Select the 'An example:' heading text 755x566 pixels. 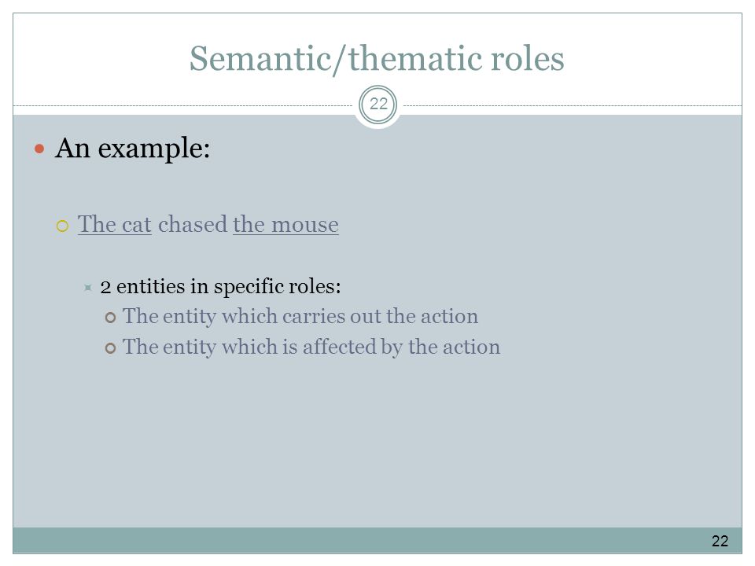[132, 149]
